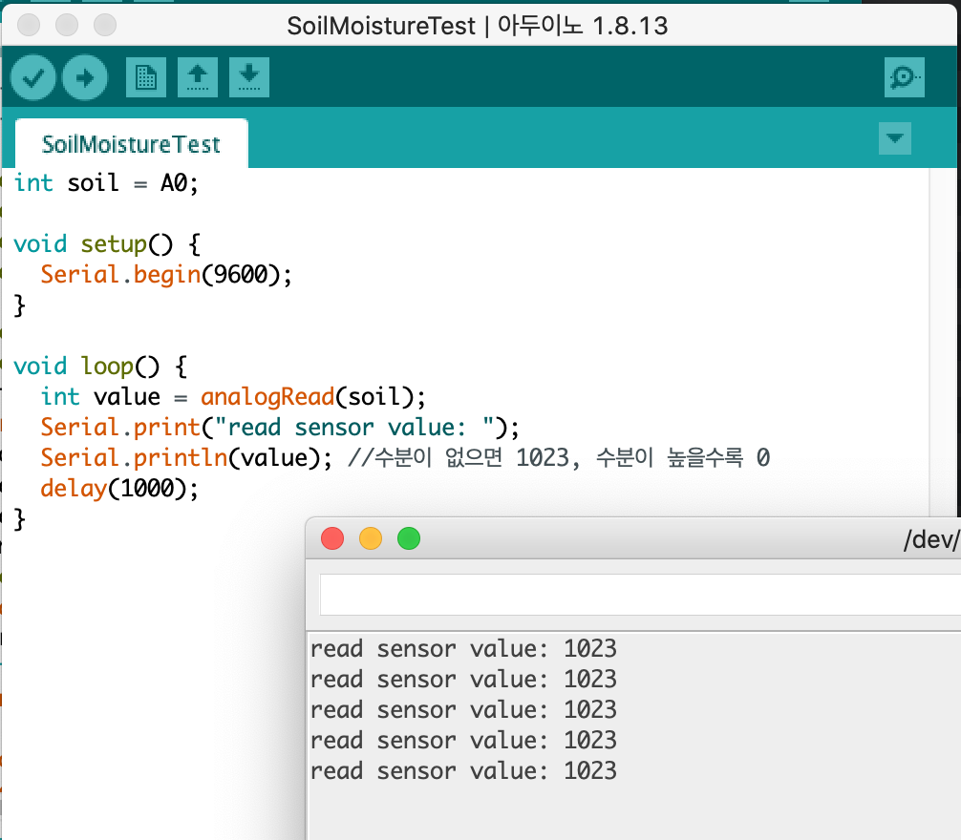Click 'int value = analogRead(soil);' line
The image size is (961, 840).
[x=233, y=397]
